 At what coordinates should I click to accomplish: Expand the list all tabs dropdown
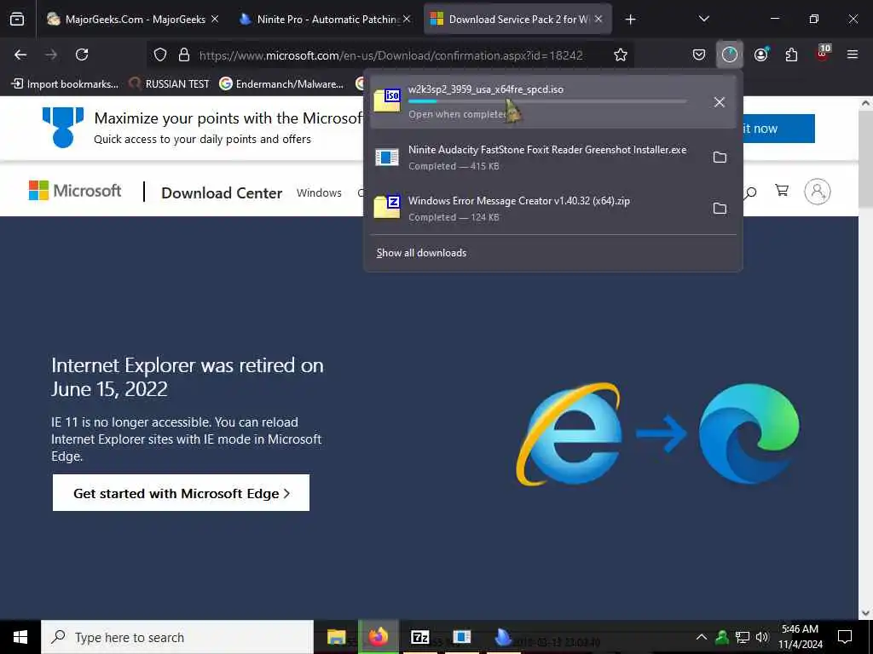[x=703, y=19]
